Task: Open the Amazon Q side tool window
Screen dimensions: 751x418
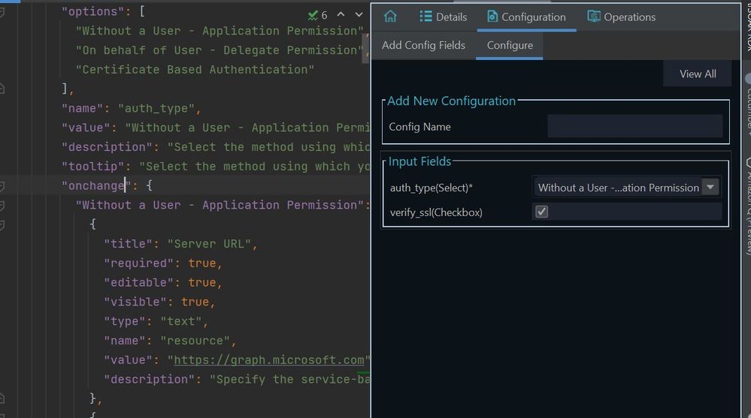Action: [x=746, y=203]
